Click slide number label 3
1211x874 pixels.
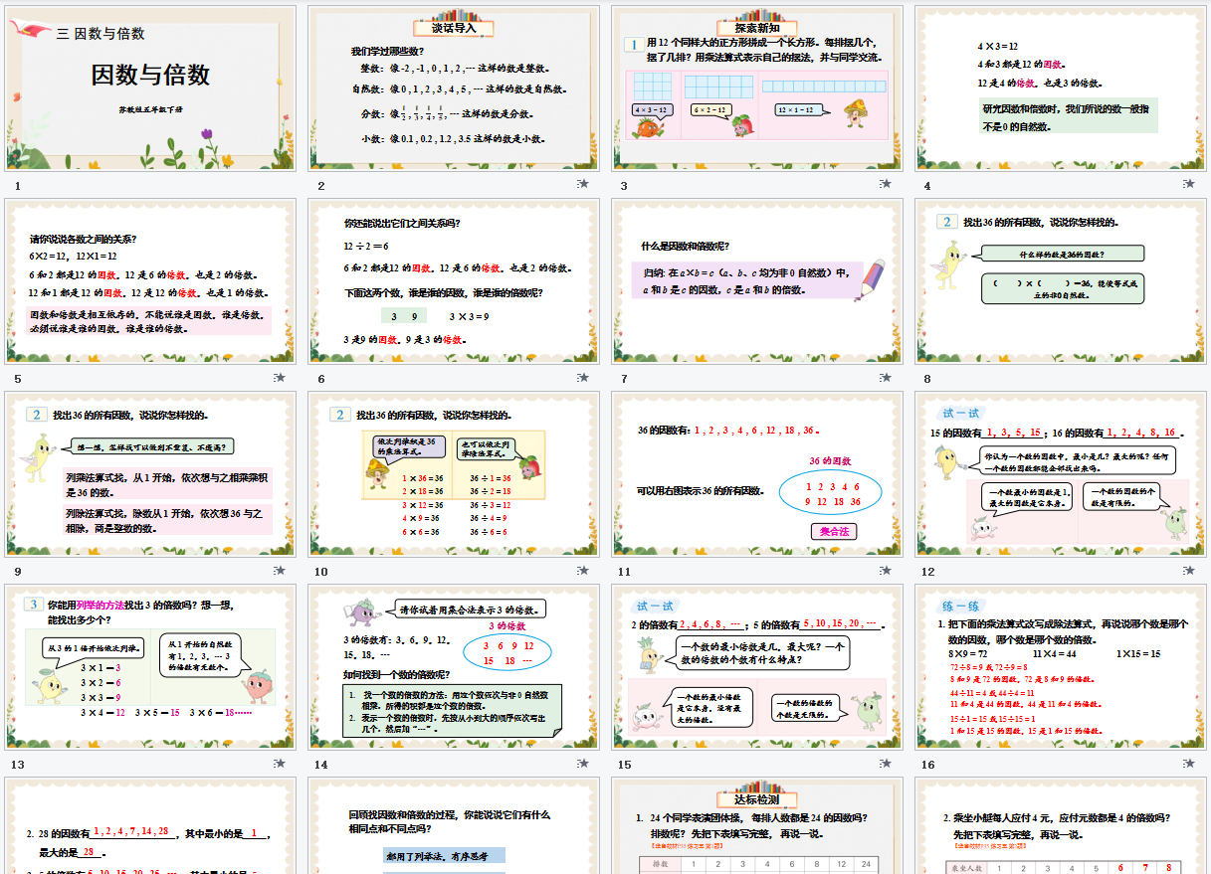[624, 186]
